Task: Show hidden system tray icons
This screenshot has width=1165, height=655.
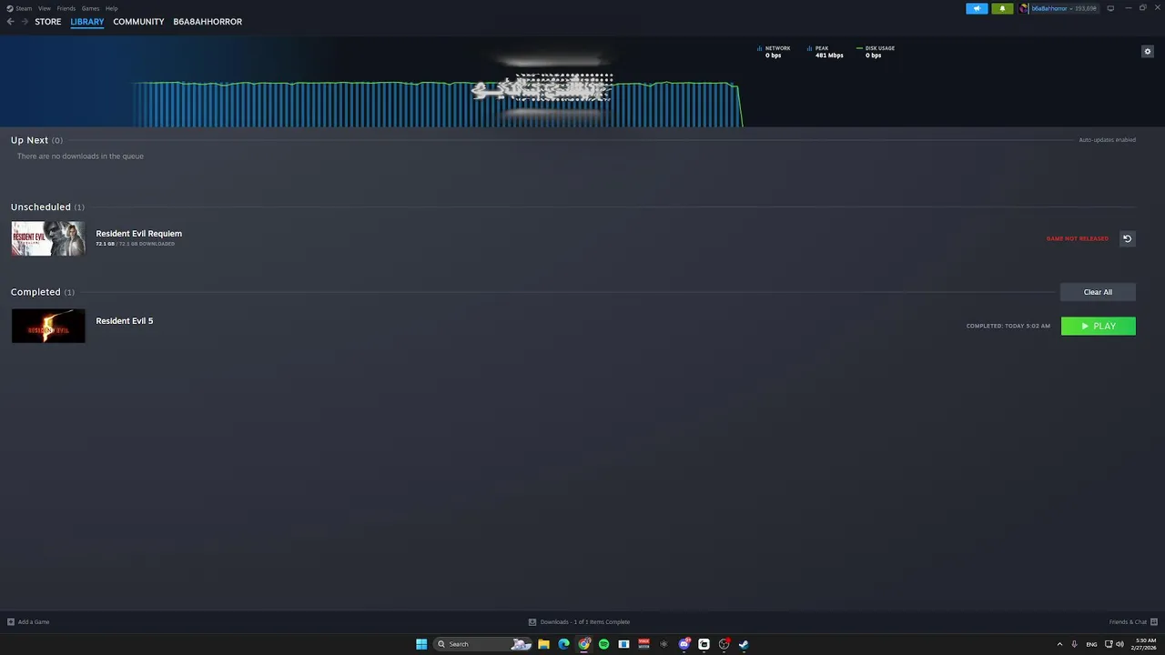Action: click(1059, 644)
